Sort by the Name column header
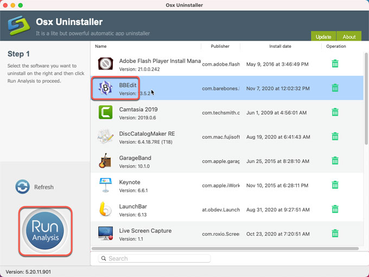Screen dimensions: 369x277 tap(101, 46)
